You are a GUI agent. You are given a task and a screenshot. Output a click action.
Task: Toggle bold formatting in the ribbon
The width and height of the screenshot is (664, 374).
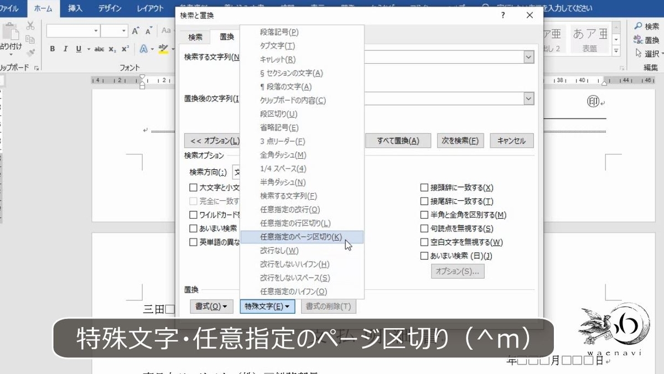pyautogui.click(x=53, y=49)
